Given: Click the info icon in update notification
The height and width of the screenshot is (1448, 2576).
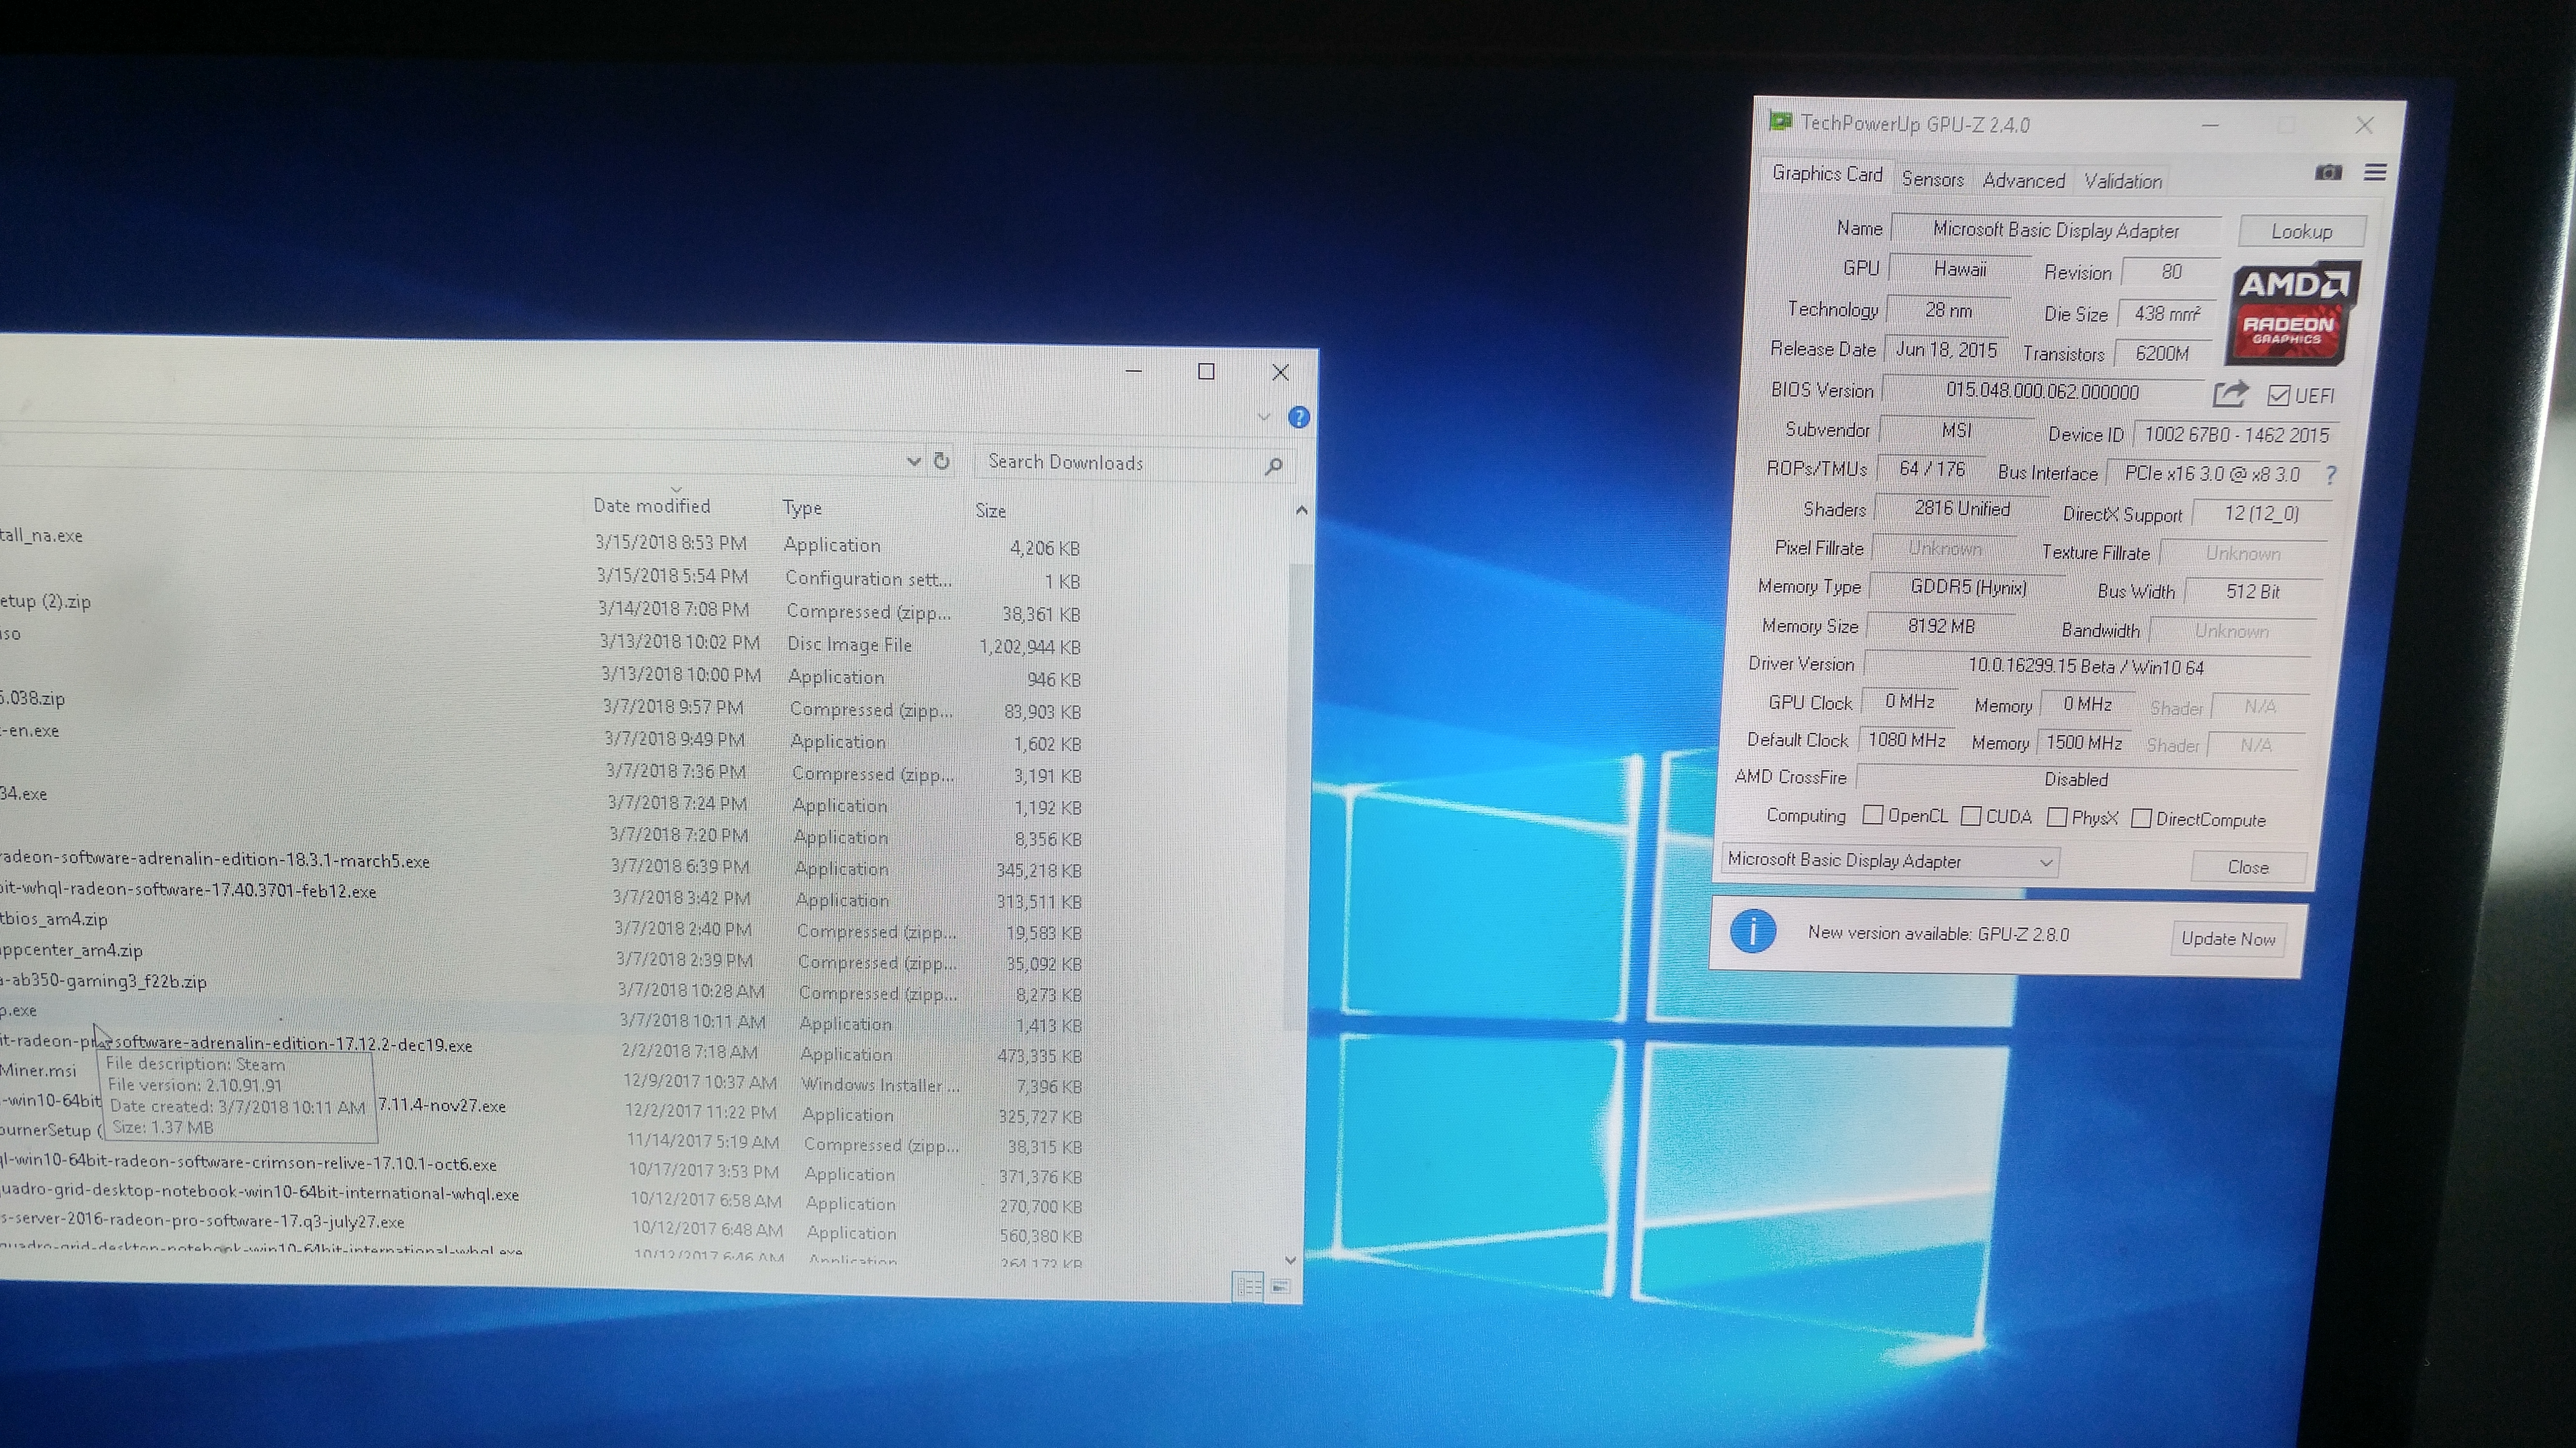Looking at the screenshot, I should pyautogui.click(x=1753, y=930).
